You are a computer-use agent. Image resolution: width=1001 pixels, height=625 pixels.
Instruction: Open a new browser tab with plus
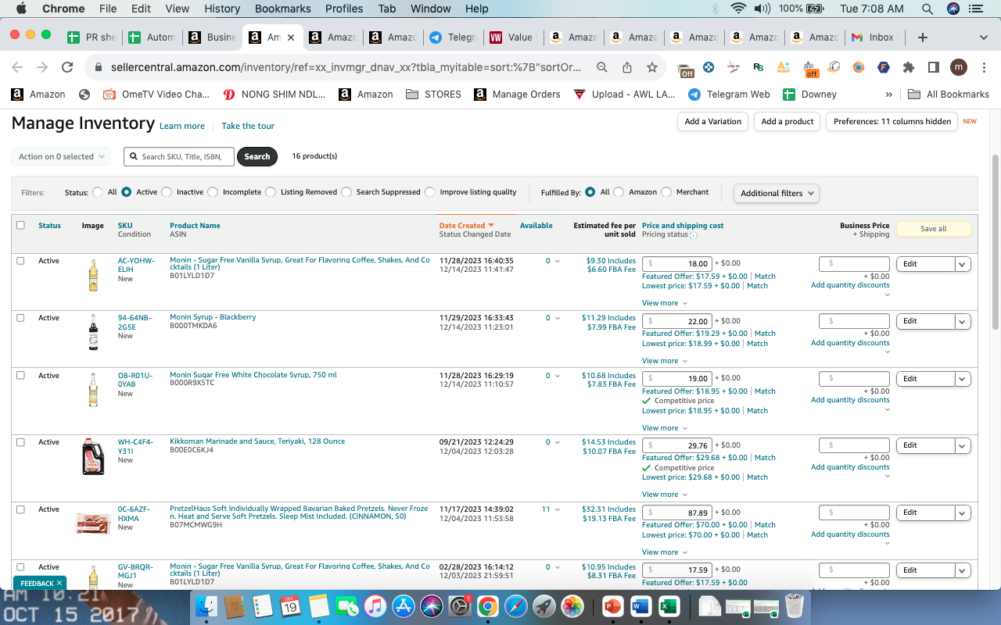[922, 37]
